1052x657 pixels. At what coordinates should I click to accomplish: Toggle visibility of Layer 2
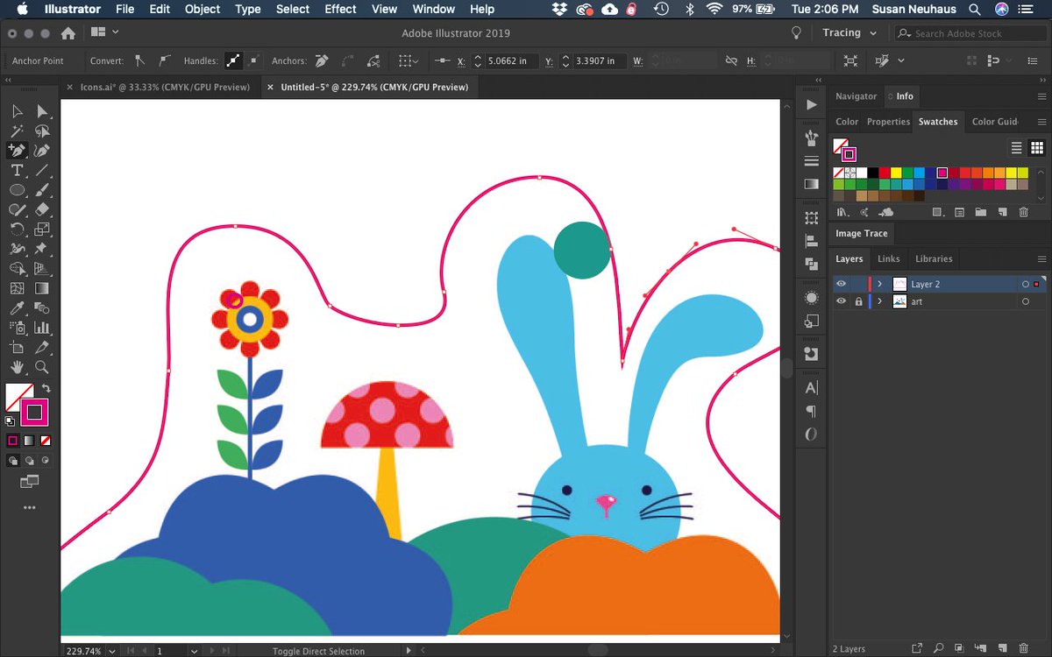tap(841, 284)
